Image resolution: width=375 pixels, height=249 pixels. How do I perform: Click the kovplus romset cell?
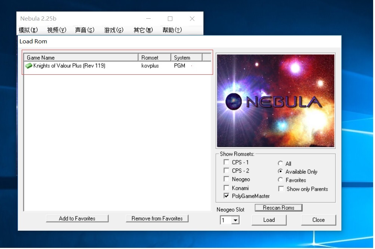[150, 66]
